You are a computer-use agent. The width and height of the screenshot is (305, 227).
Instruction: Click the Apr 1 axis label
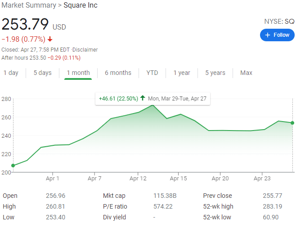coord(52,178)
